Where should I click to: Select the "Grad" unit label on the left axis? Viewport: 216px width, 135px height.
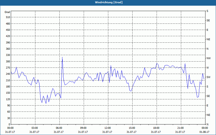coord(7,12)
